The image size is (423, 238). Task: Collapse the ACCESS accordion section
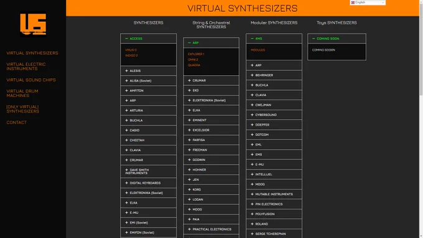click(x=149, y=39)
